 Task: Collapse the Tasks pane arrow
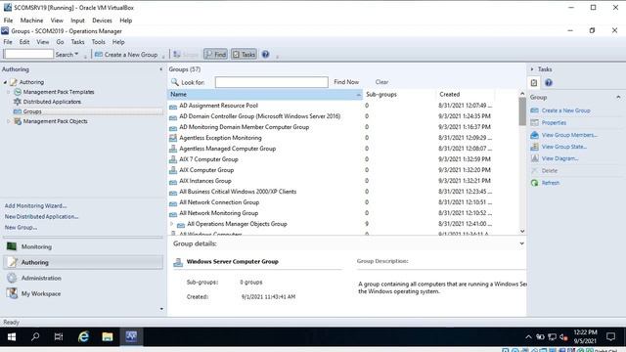pos(532,69)
